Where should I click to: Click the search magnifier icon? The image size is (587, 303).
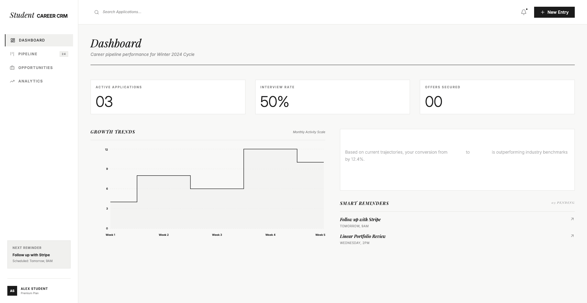[97, 12]
